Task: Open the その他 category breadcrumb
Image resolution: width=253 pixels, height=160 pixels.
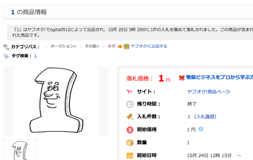Action: (92, 46)
